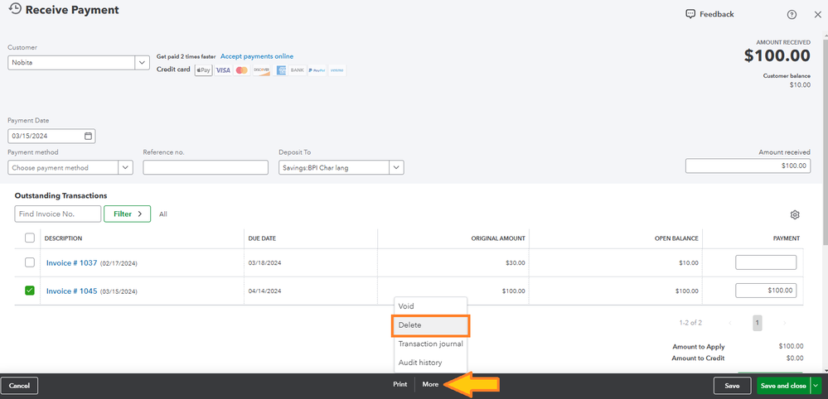828x399 pixels.
Task: Expand the Filter options button
Action: pos(128,214)
